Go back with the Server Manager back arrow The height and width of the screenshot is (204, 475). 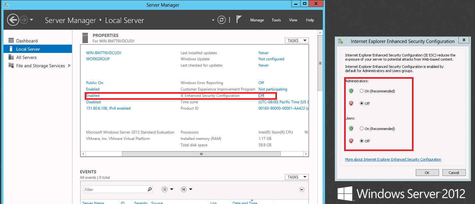(x=13, y=20)
